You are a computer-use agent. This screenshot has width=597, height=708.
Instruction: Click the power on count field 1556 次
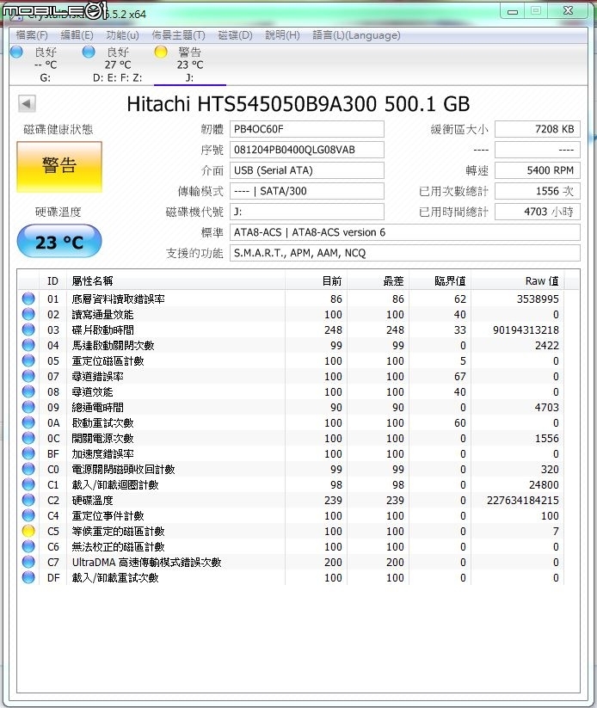point(538,191)
